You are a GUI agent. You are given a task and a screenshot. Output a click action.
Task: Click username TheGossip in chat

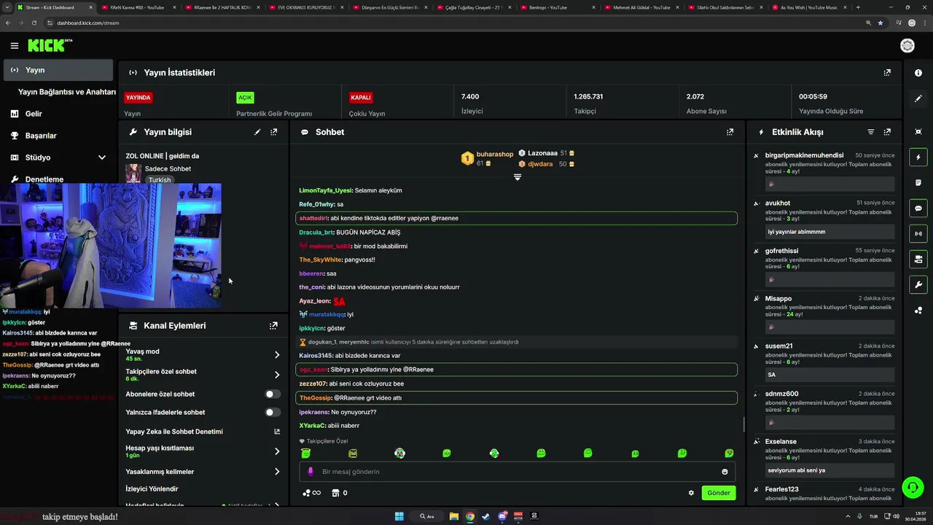coord(315,398)
